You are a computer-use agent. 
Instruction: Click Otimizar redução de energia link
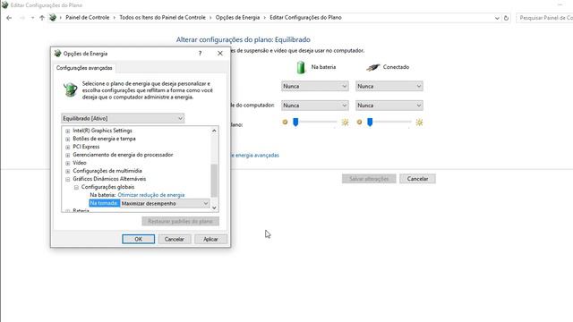pyautogui.click(x=151, y=195)
